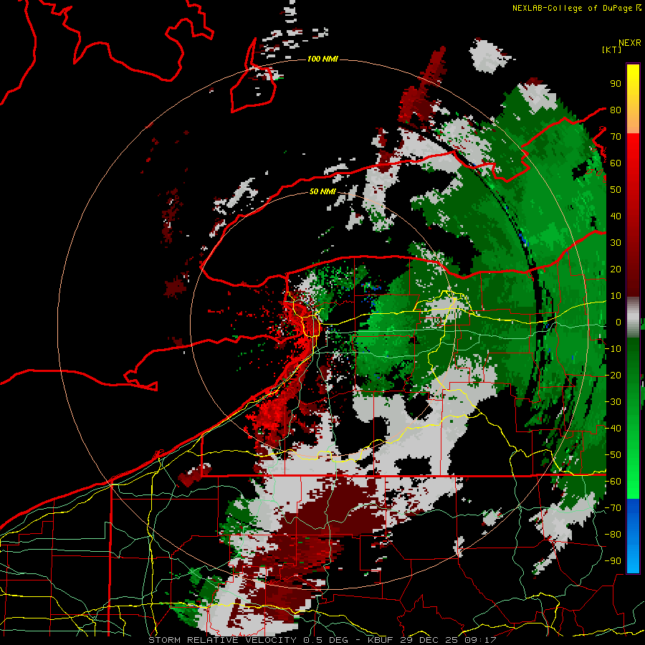Click the -10 scale label

(x=613, y=349)
